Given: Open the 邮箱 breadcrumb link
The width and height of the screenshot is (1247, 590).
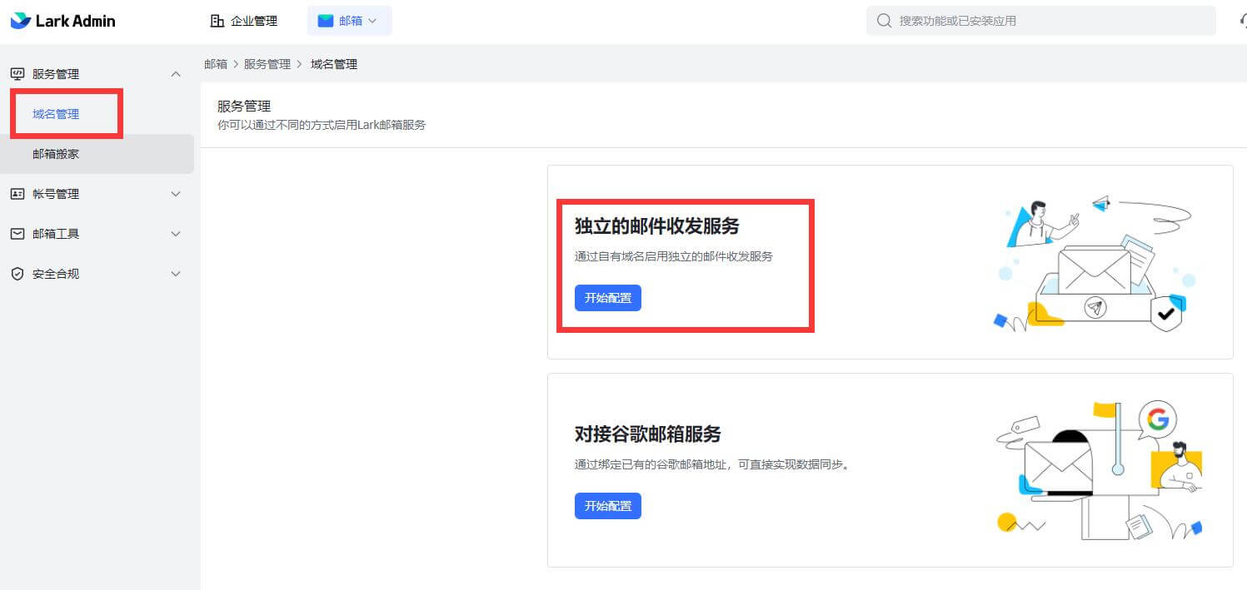Looking at the screenshot, I should [215, 63].
